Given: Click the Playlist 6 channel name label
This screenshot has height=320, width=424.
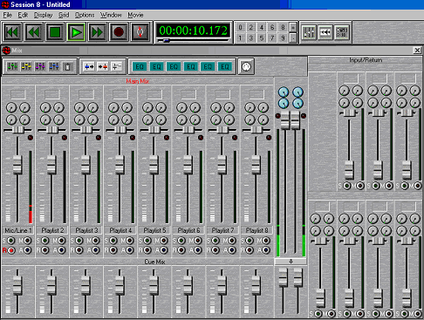Looking at the screenshot, I should (x=188, y=230).
